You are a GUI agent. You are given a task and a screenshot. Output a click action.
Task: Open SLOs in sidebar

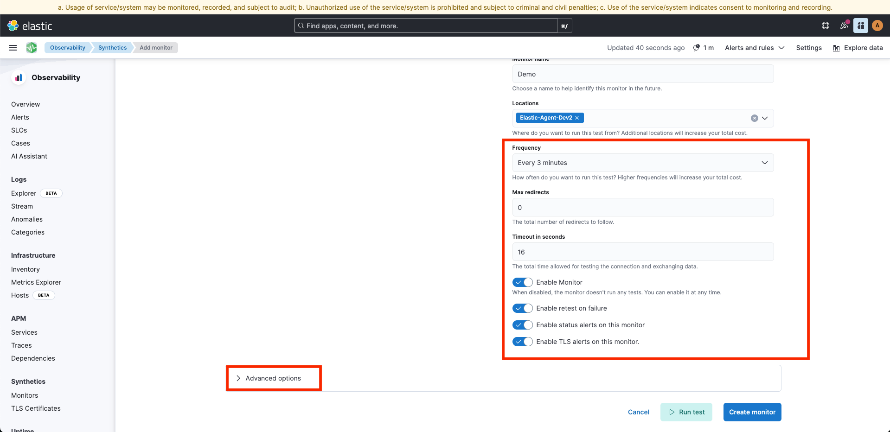[x=19, y=130]
